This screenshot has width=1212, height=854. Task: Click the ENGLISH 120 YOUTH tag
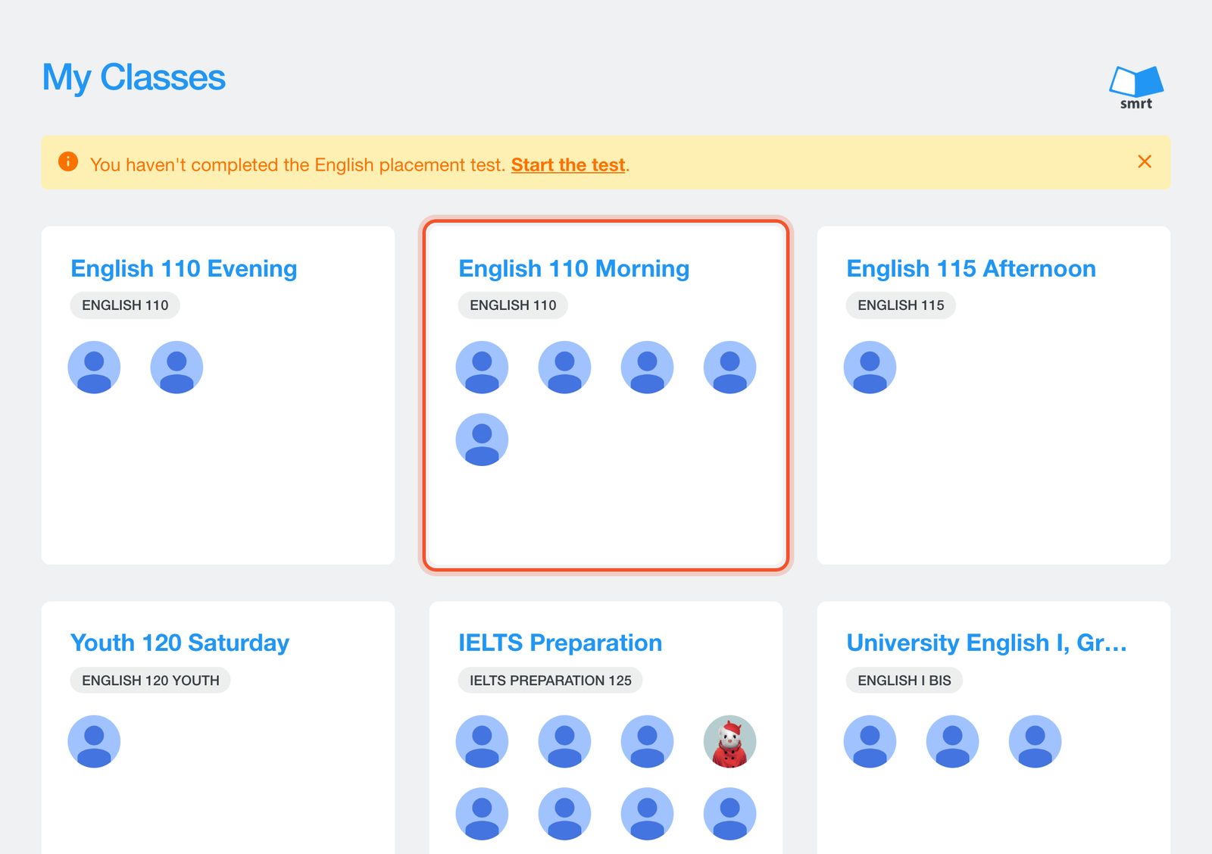pyautogui.click(x=151, y=680)
